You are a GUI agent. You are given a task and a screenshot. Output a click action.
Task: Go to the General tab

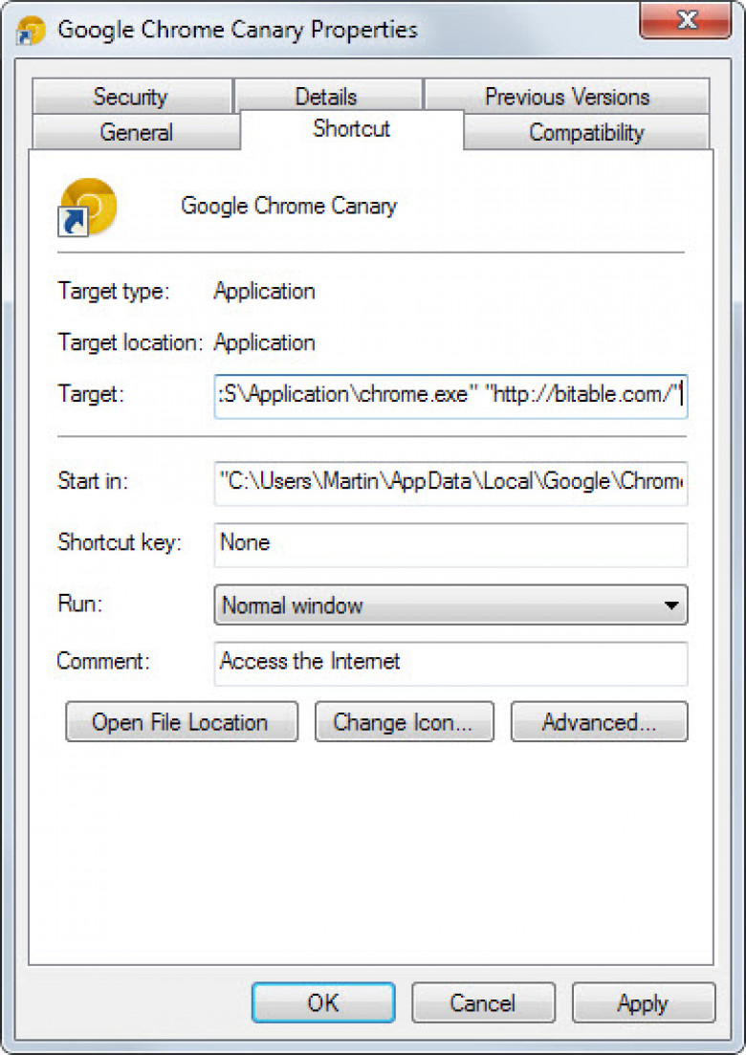coord(137,132)
